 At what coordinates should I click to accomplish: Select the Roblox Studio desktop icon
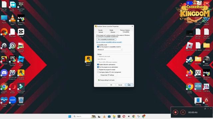[x=21, y=61]
